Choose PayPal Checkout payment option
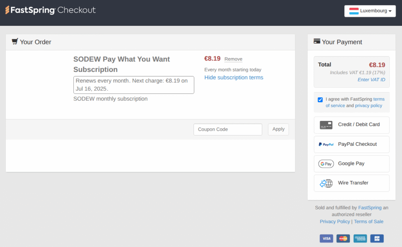Image resolution: width=402 pixels, height=247 pixels. point(351,145)
